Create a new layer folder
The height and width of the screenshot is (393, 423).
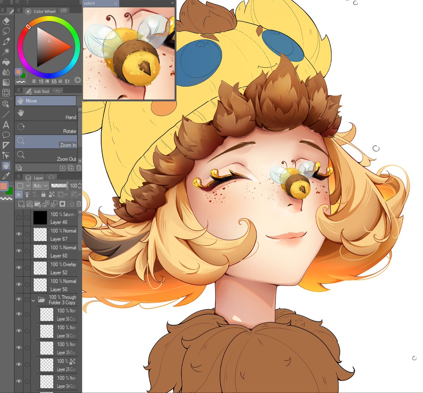tap(38, 204)
